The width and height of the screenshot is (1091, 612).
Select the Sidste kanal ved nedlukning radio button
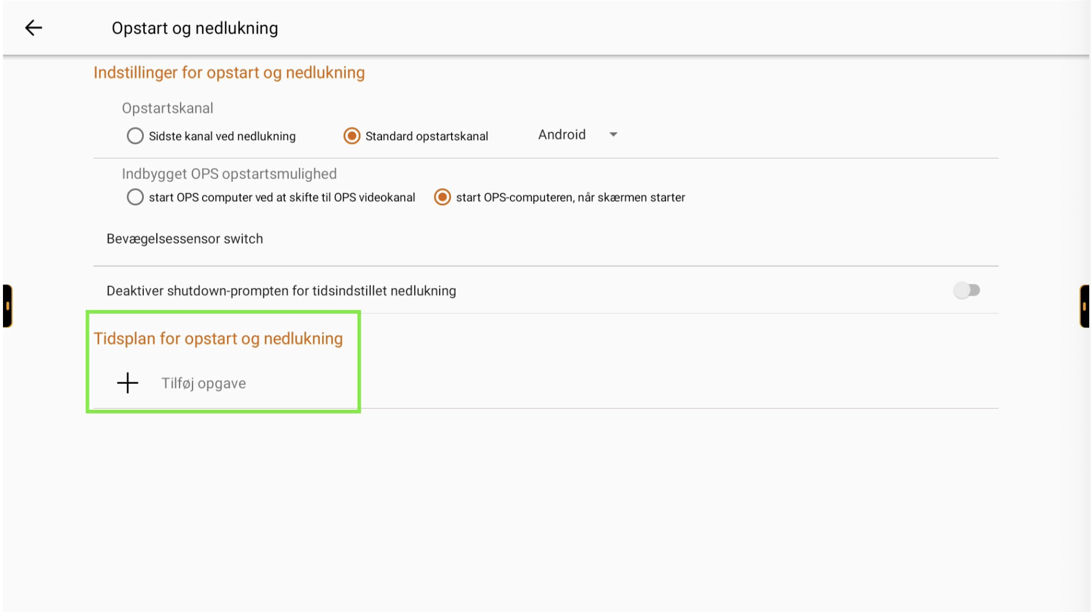point(135,136)
